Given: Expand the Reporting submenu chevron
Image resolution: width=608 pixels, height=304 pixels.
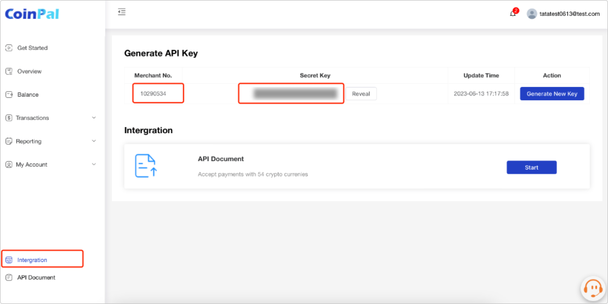Looking at the screenshot, I should click(94, 141).
